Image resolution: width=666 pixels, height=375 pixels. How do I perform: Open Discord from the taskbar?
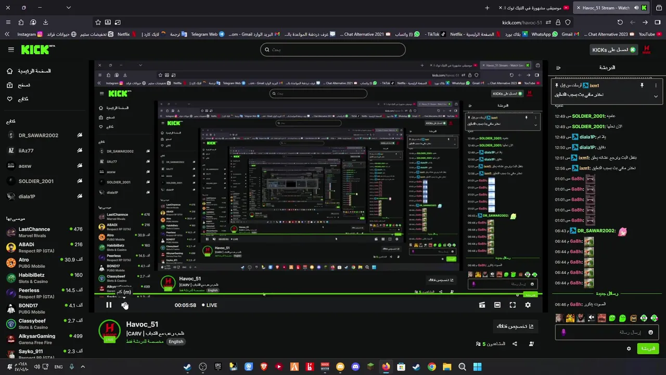point(355,367)
